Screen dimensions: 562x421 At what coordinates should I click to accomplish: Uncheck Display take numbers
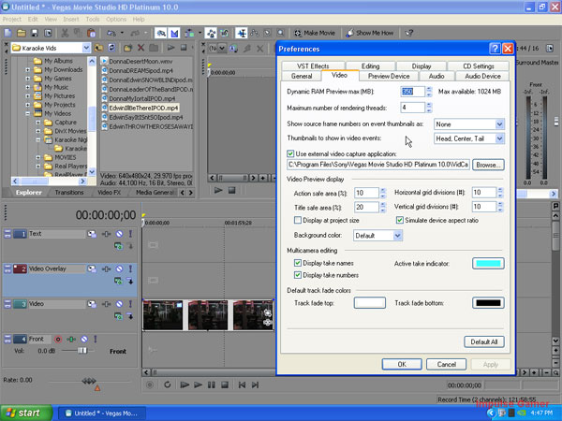298,275
